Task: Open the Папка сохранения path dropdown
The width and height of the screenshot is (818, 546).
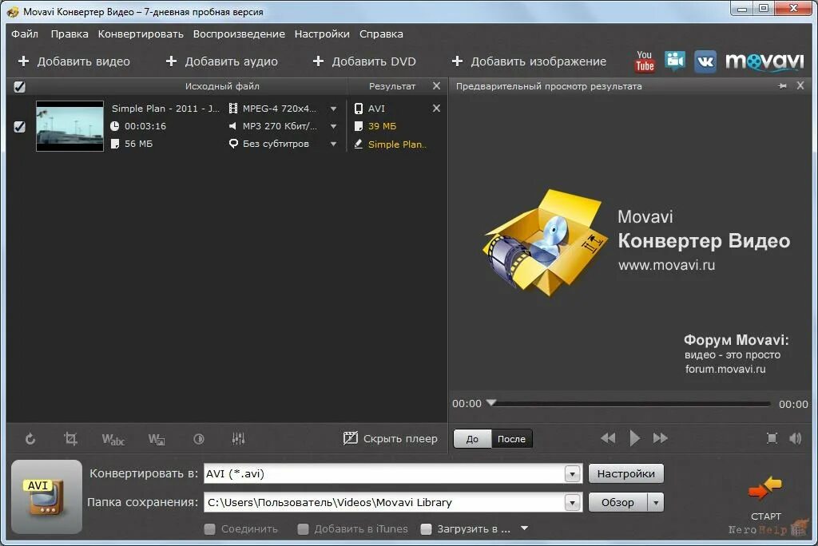Action: (572, 503)
